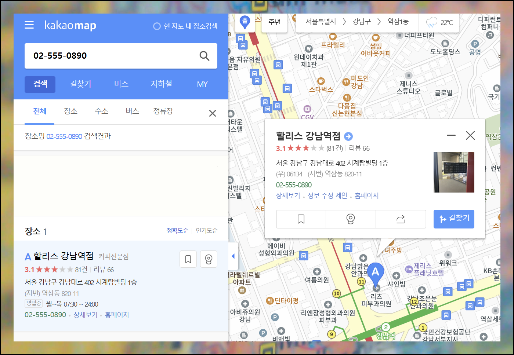
Task: Click the phone number search field
Action: 121,56
